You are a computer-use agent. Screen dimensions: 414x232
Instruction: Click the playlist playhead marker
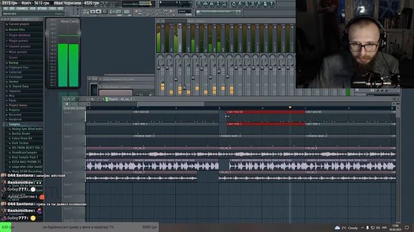[x=290, y=108]
